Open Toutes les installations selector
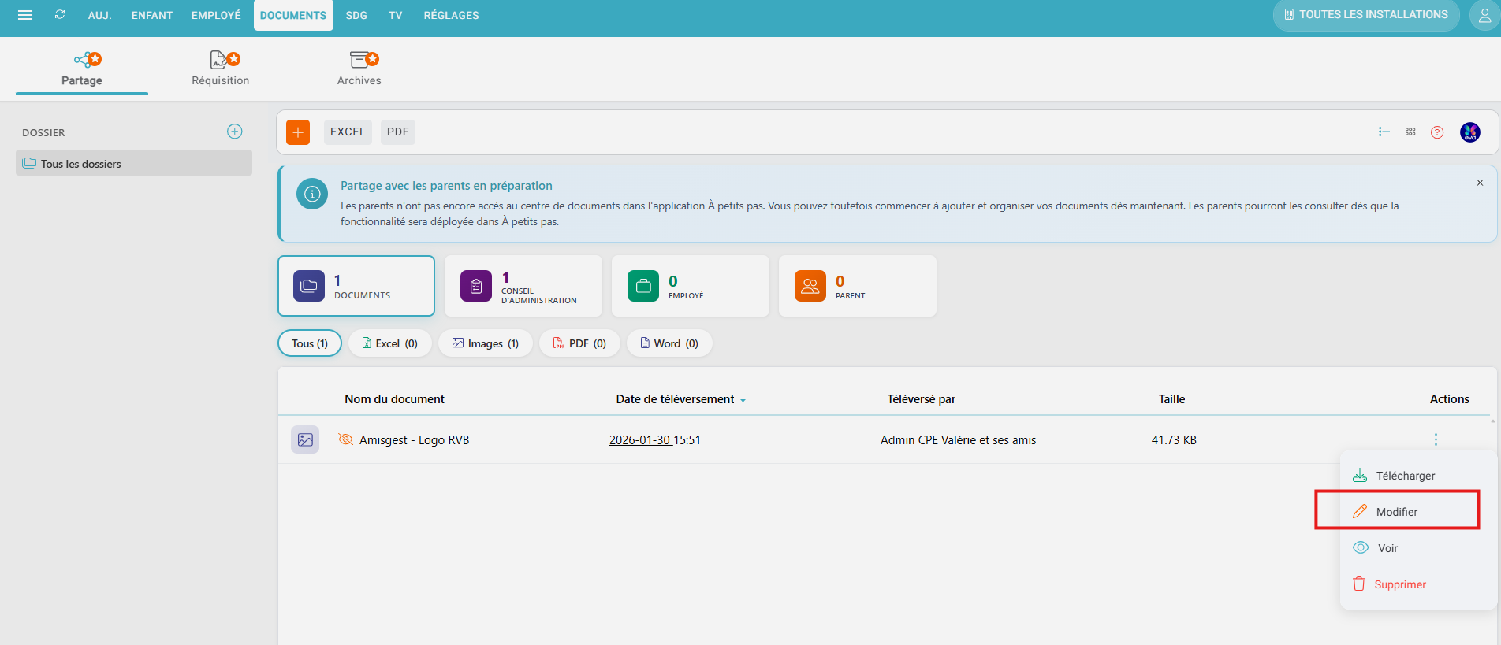Image resolution: width=1501 pixels, height=645 pixels. 1365,15
